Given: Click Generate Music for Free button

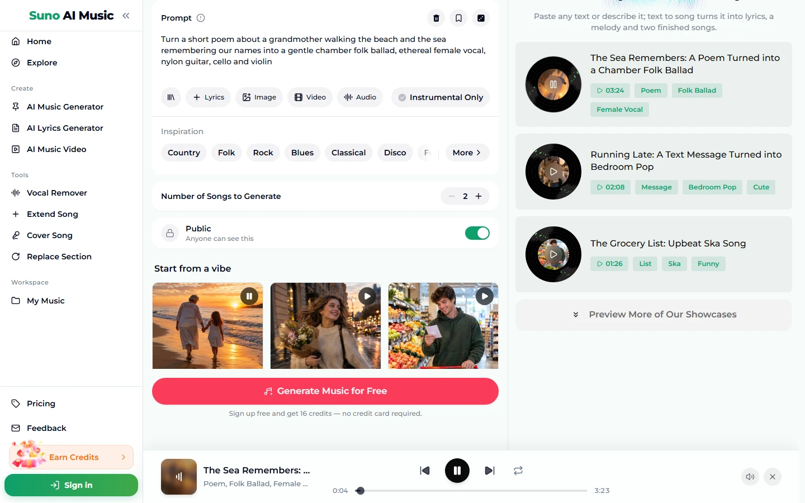Looking at the screenshot, I should coord(325,391).
